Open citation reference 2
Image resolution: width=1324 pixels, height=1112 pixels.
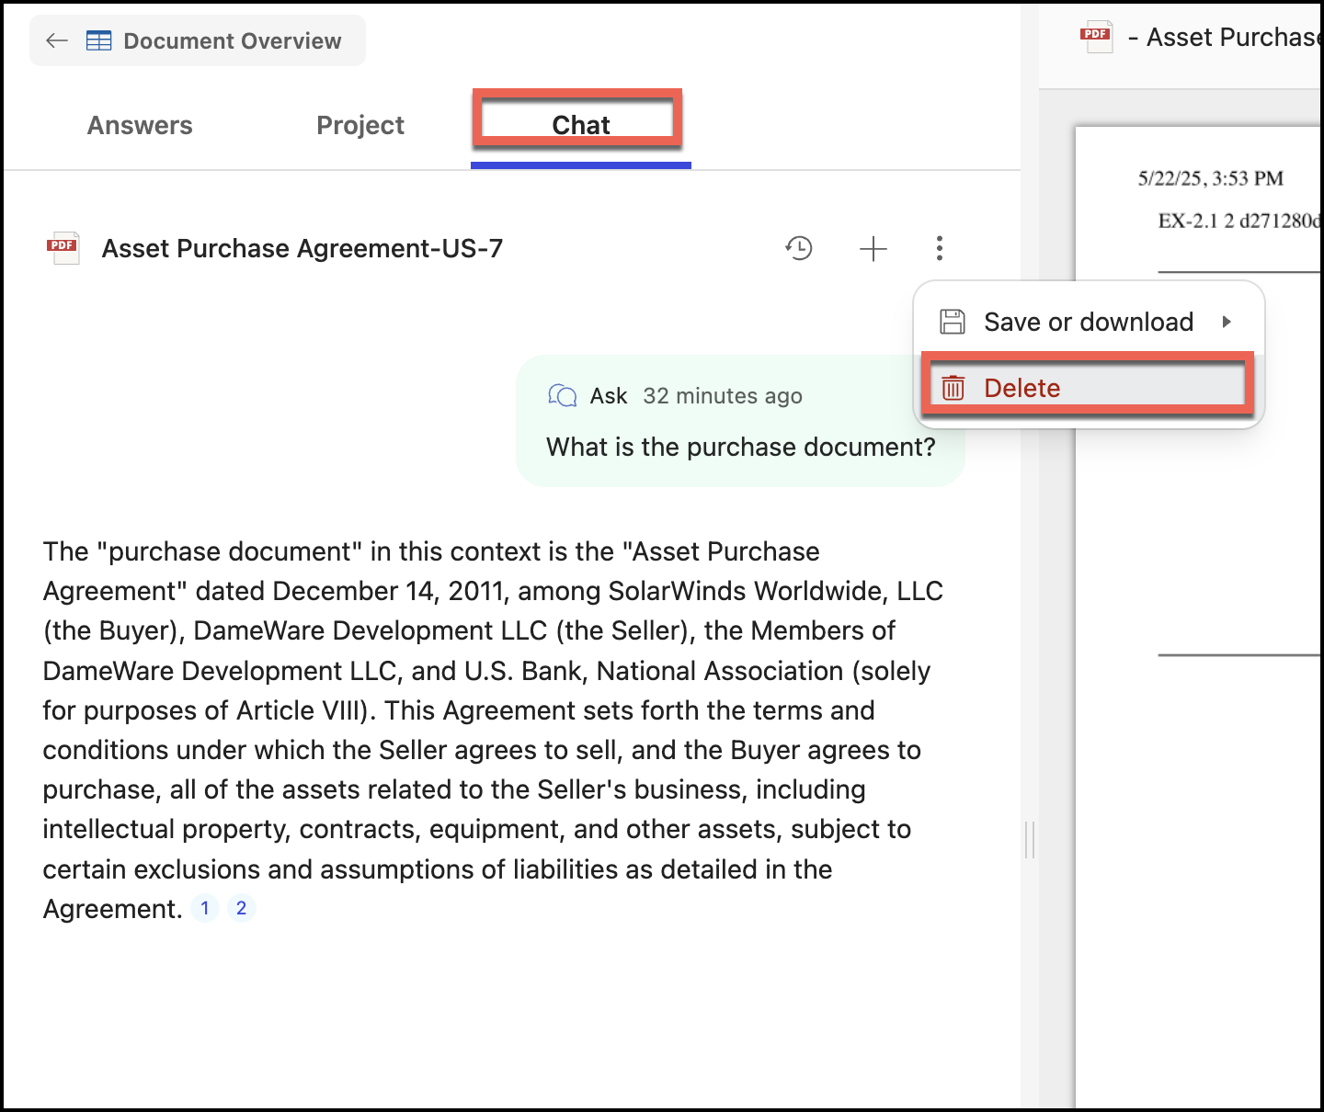pyautogui.click(x=242, y=908)
